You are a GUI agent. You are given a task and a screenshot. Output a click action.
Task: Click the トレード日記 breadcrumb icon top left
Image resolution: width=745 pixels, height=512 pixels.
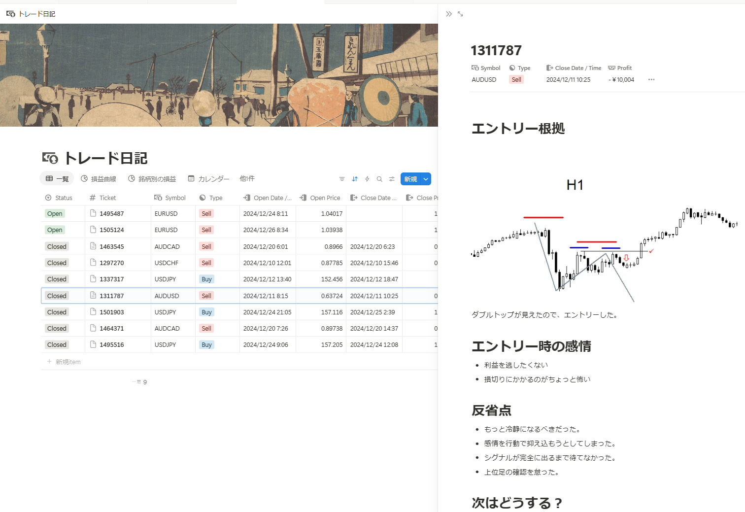point(10,14)
